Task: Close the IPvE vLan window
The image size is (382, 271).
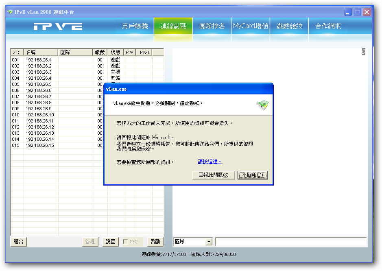Action: tap(367, 12)
